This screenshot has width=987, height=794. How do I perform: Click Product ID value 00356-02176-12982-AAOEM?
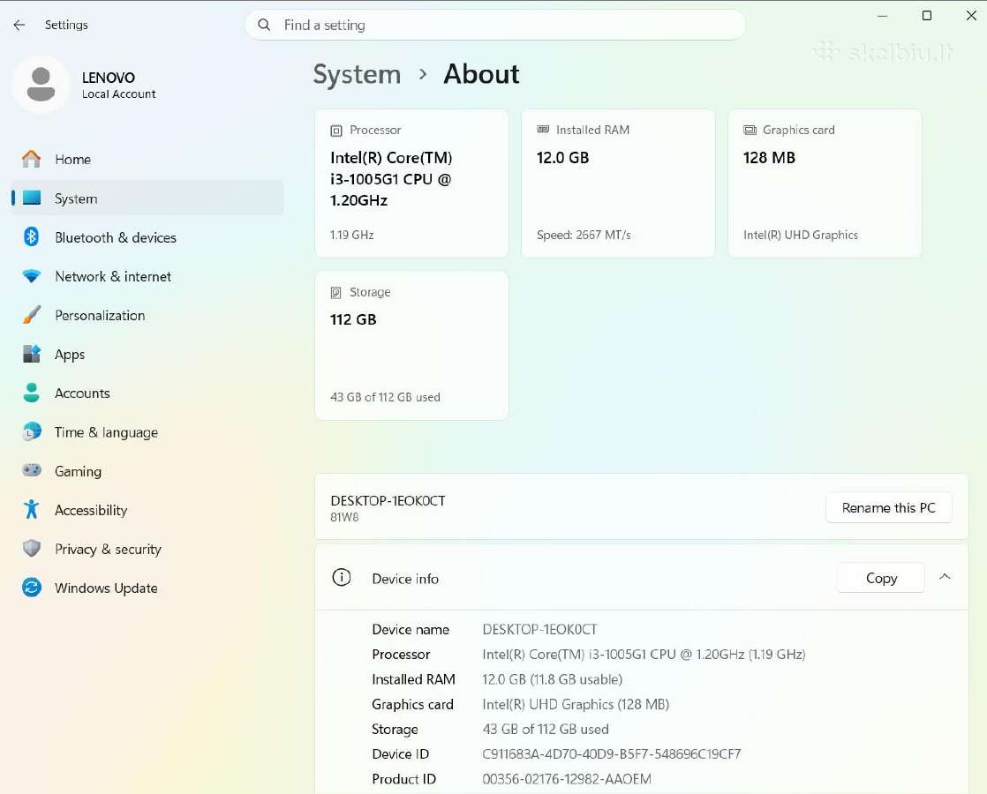tap(567, 779)
